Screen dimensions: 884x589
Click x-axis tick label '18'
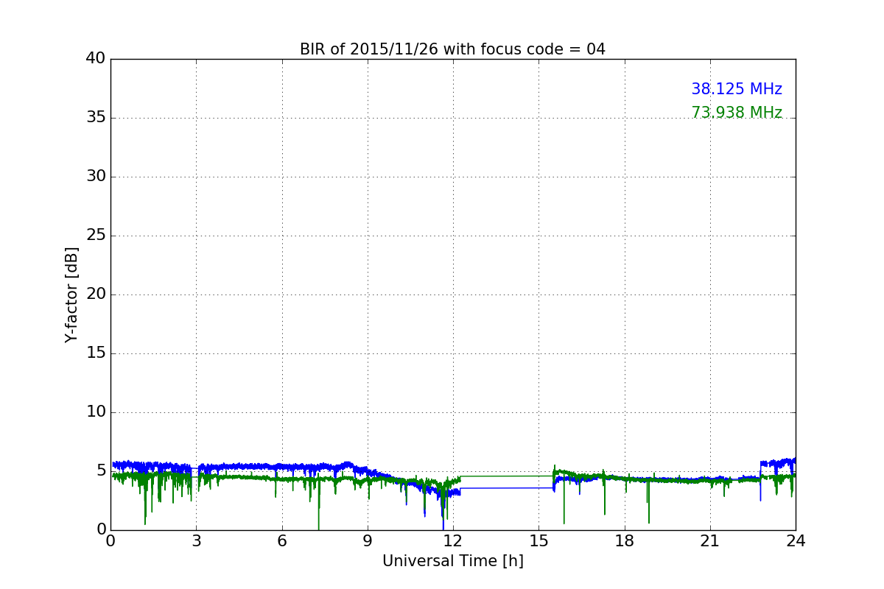pyautogui.click(x=625, y=541)
